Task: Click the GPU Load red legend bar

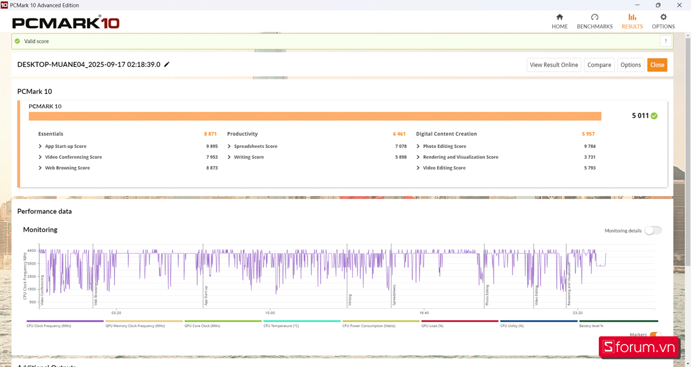Action: point(460,322)
